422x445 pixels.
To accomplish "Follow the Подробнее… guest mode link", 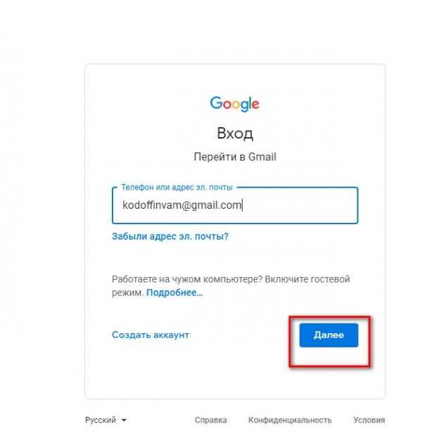I will coord(174,292).
